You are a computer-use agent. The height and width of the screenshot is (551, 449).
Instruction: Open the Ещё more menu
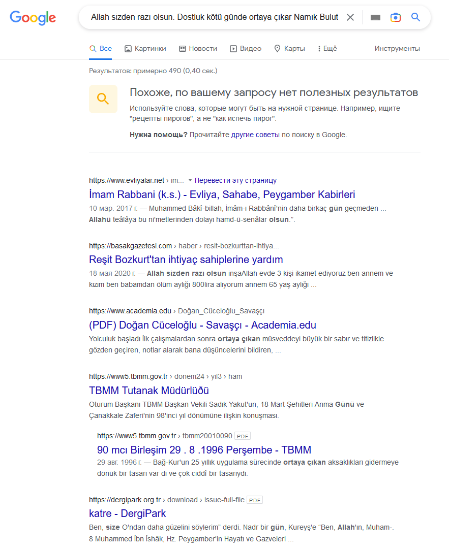click(x=327, y=48)
